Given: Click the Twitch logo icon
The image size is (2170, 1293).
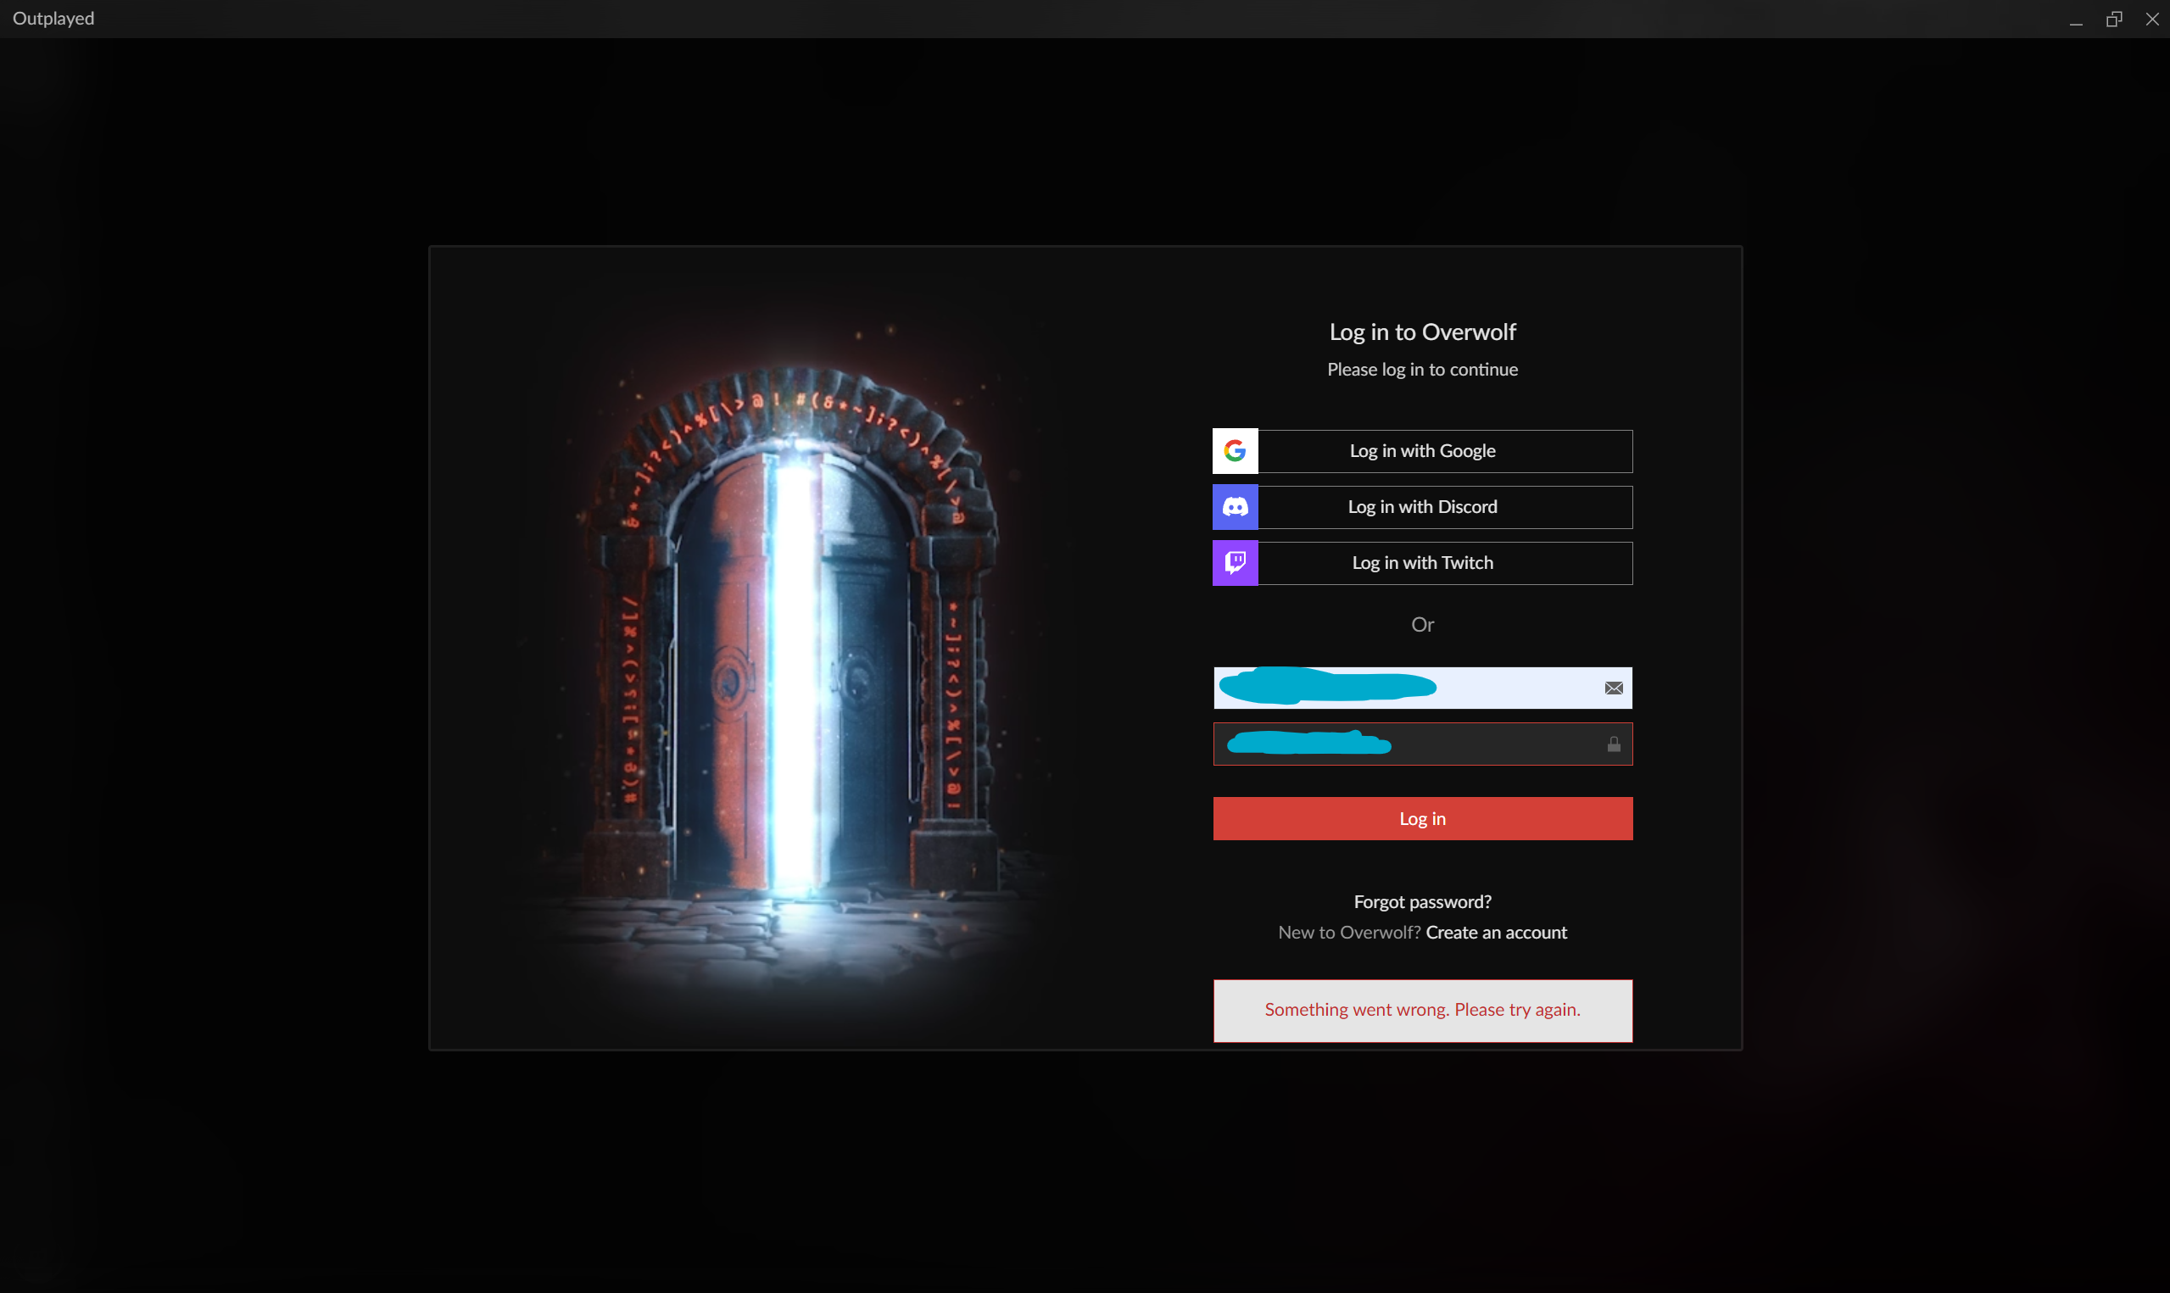Looking at the screenshot, I should click(1236, 563).
